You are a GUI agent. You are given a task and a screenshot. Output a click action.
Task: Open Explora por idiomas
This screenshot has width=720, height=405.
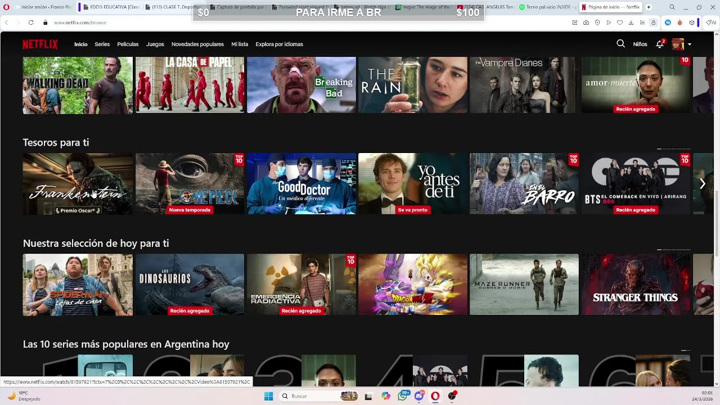click(279, 44)
